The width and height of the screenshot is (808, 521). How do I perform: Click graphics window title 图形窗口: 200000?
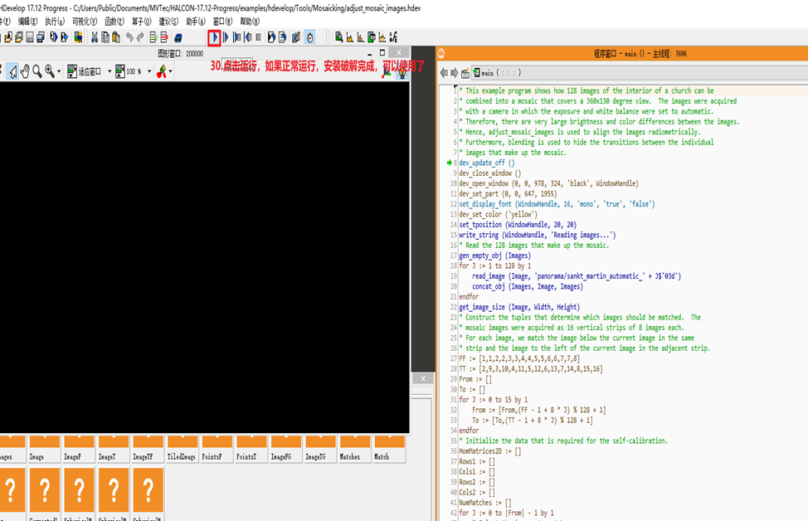180,54
